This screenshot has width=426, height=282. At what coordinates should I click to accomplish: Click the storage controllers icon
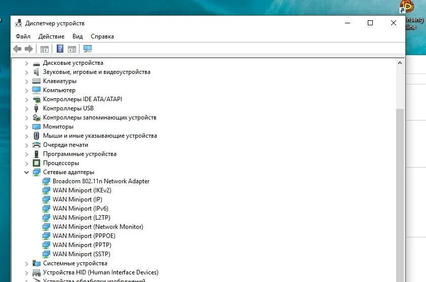(36, 117)
